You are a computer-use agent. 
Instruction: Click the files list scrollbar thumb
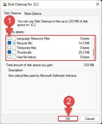pyautogui.click(x=93, y=52)
